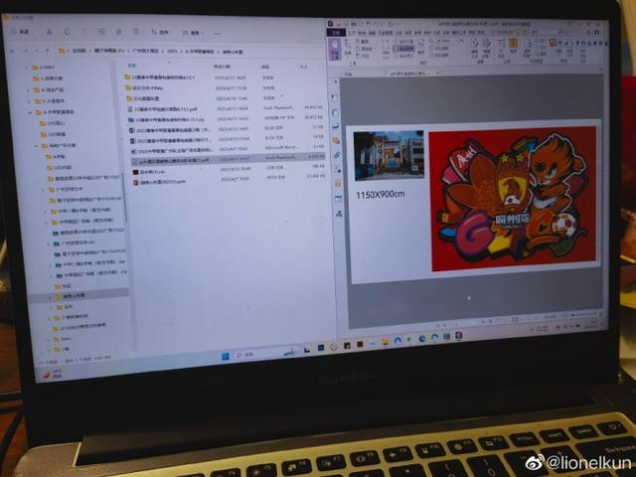This screenshot has height=477, width=636.
Task: Close the open PDF document tab
Action: [437, 74]
